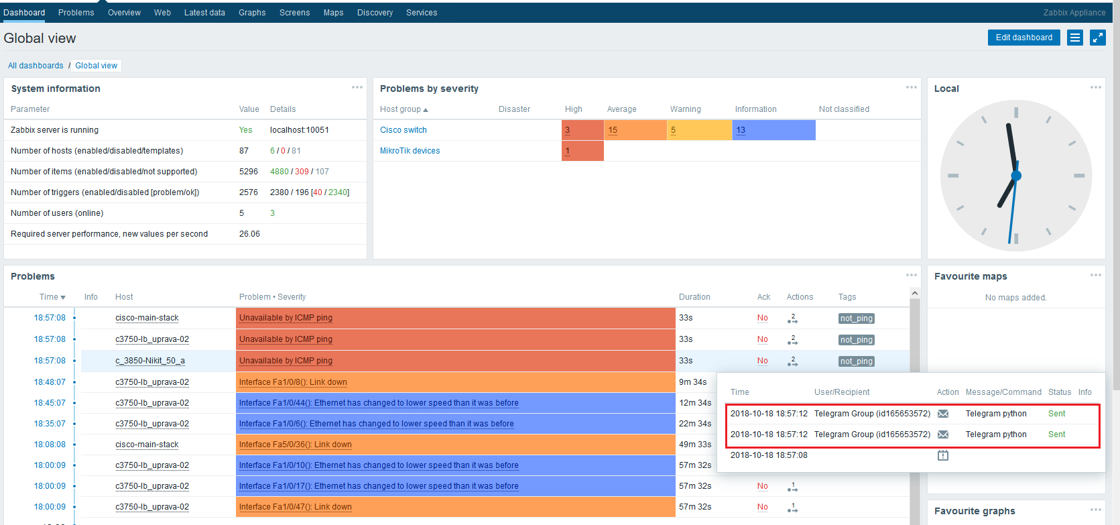Sort Problems by Time column
The image size is (1120, 525).
pos(52,297)
